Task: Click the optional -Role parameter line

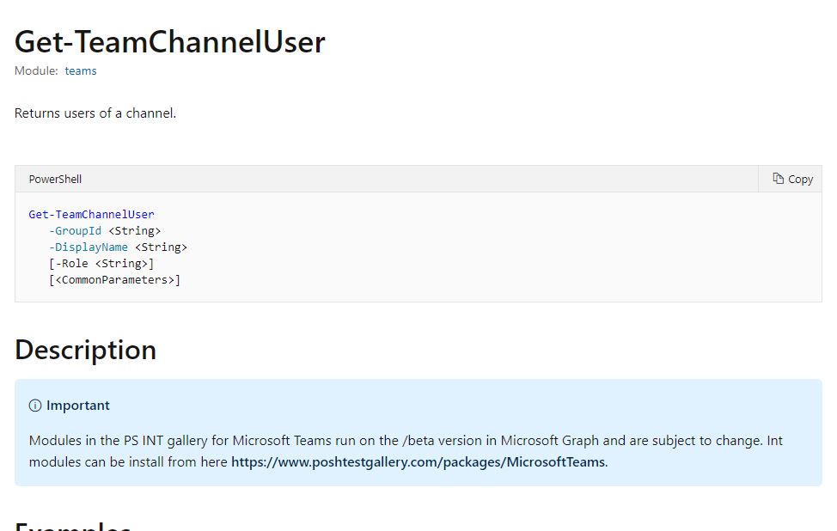Action: [101, 264]
